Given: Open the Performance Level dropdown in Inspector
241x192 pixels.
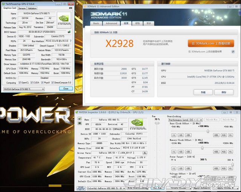Looking at the screenshot, I should coord(186,120).
